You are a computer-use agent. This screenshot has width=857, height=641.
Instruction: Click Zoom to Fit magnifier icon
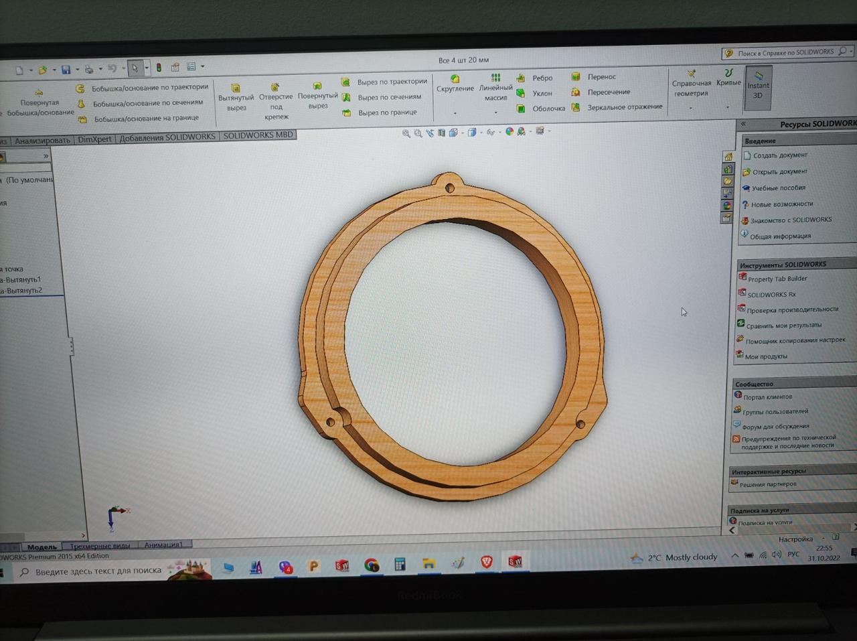coord(406,133)
